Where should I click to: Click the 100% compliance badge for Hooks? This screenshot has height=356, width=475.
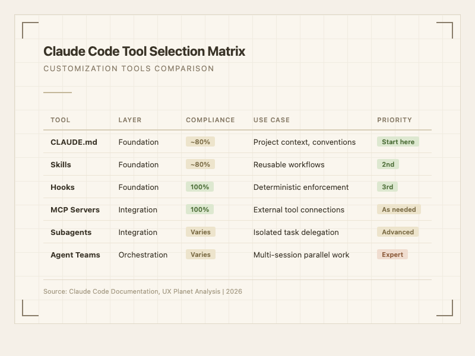click(x=199, y=187)
